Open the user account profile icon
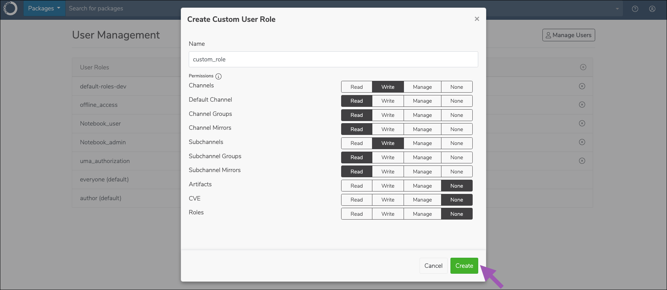 pyautogui.click(x=652, y=9)
